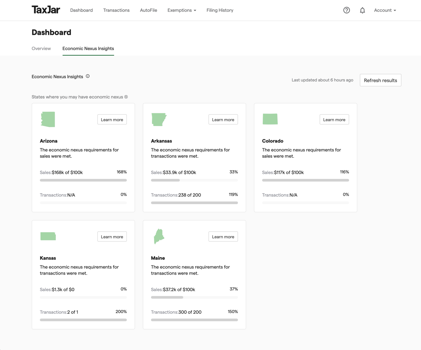
Task: Click the info icon beside Economic Nexus Insights
Action: (88, 76)
